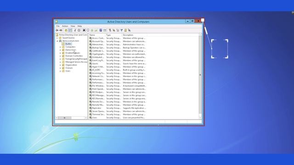
Task: Select the Backup Operators group row
Action: [118, 48]
